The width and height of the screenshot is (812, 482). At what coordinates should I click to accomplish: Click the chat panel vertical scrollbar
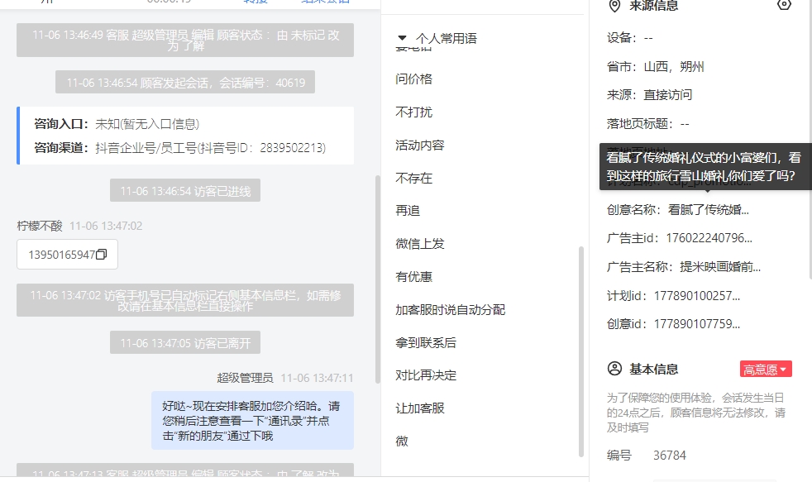tap(378, 279)
